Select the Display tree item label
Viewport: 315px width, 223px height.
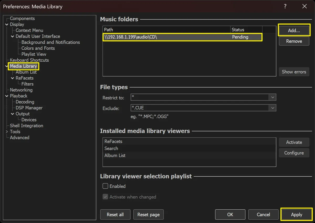pos(17,24)
